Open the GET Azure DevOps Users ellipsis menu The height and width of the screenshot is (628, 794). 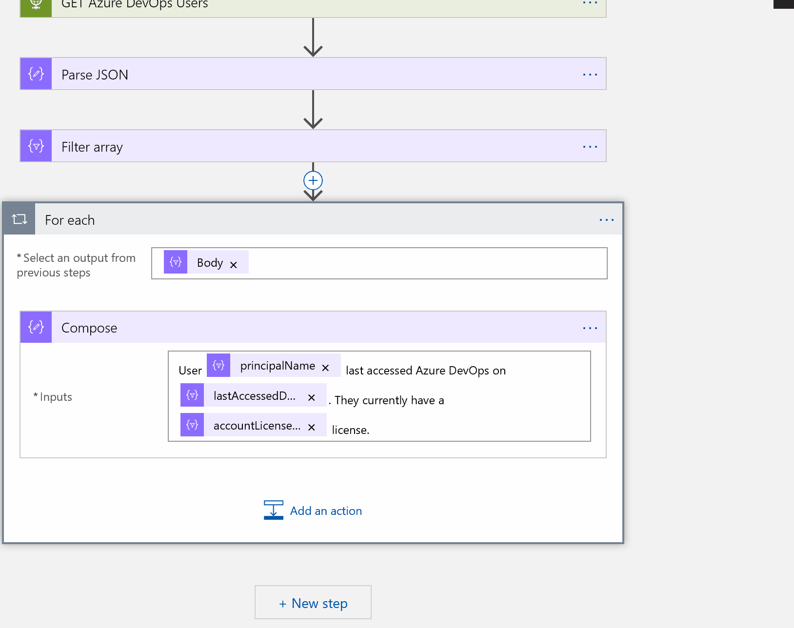tap(590, 3)
